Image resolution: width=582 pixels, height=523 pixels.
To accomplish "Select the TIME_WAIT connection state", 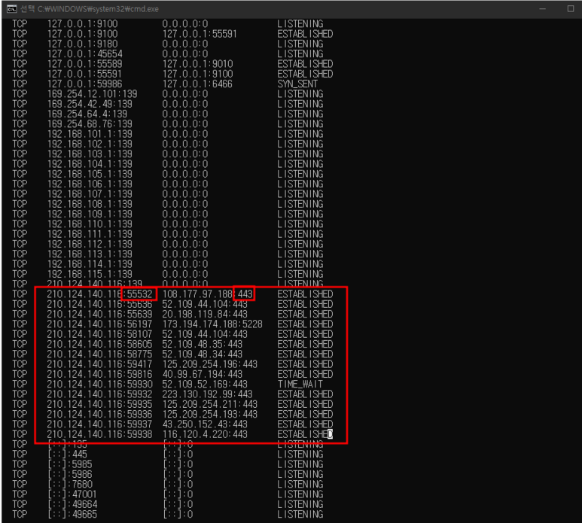I will (x=300, y=384).
